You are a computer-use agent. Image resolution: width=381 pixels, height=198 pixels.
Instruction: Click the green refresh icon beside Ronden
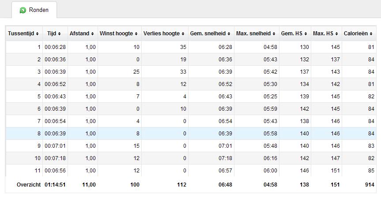point(23,10)
